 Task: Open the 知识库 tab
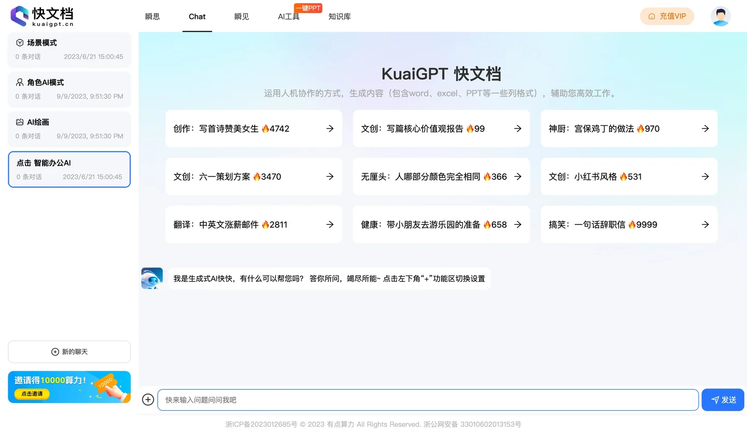(x=340, y=17)
